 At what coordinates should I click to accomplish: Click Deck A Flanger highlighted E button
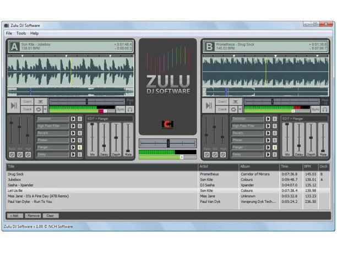point(80,147)
